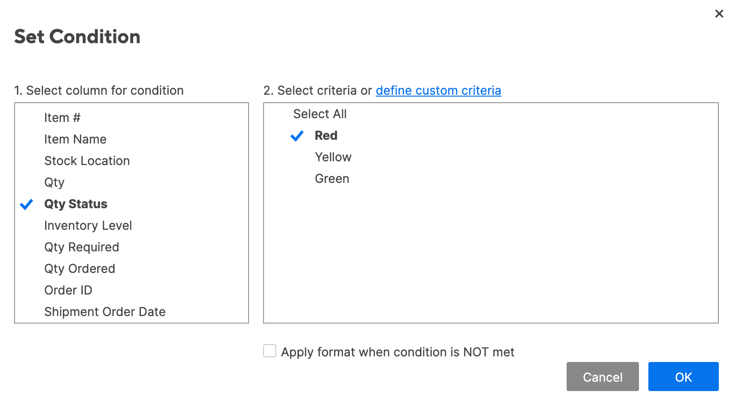This screenshot has width=732, height=407.
Task: Enable Apply format when condition NOT met
Action: pyautogui.click(x=270, y=351)
